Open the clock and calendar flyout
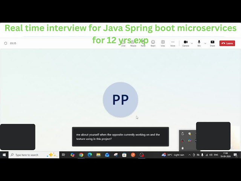 (x=226, y=155)
